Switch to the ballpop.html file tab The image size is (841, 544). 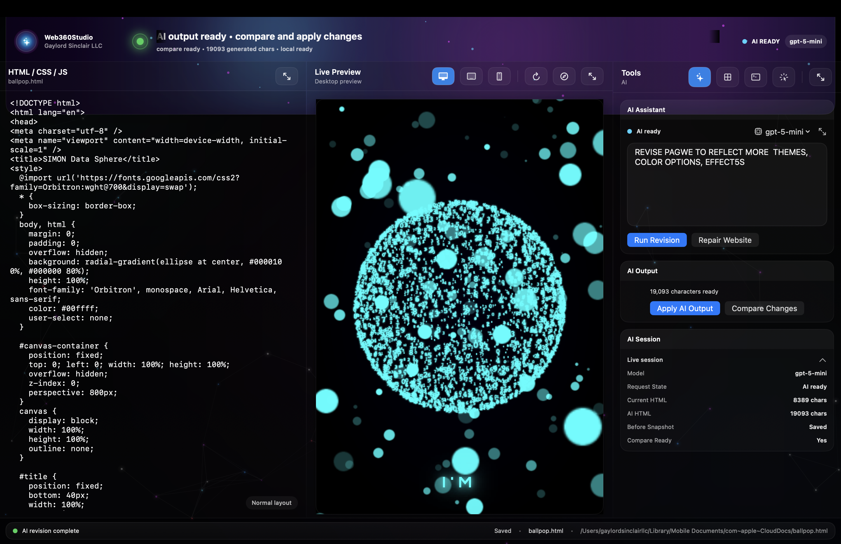26,81
